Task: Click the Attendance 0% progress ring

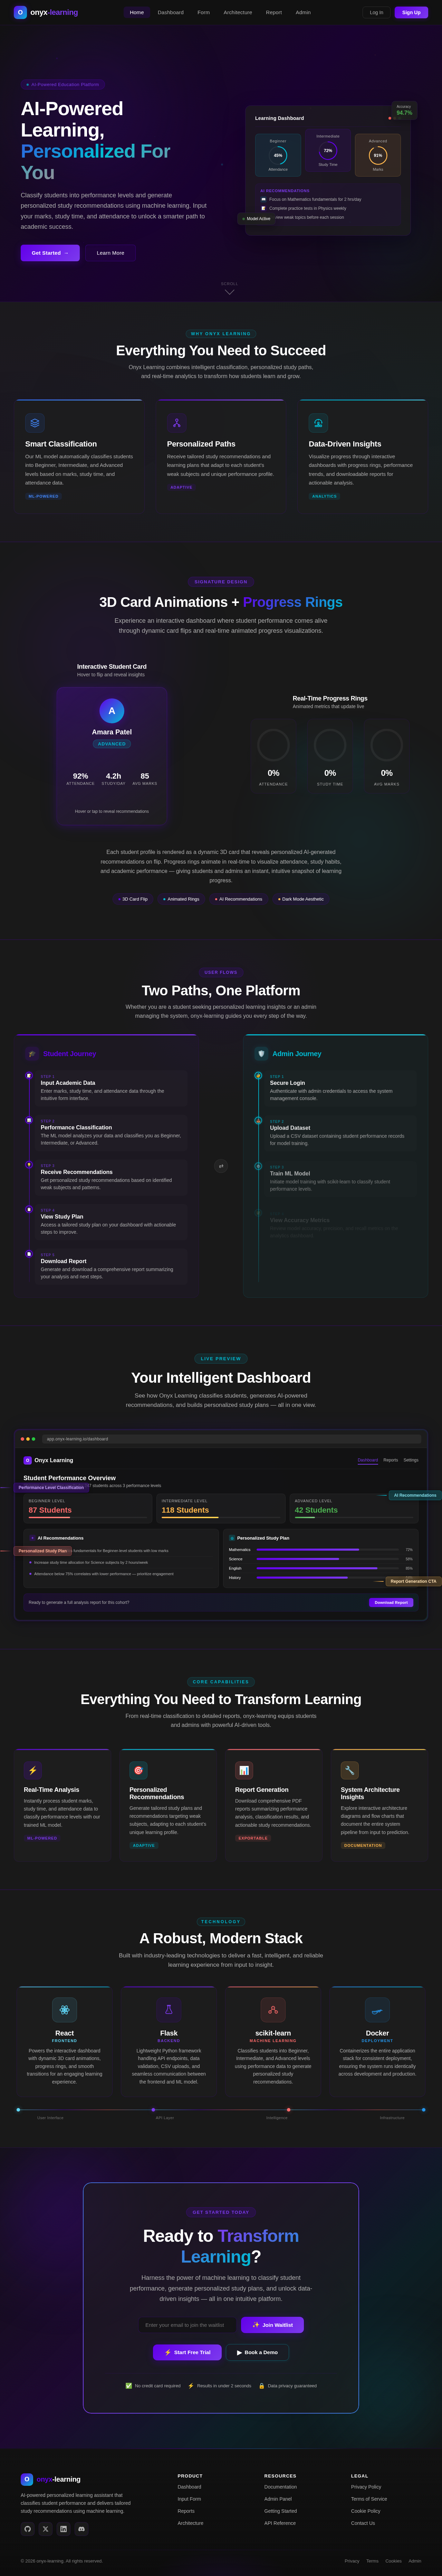Action: pos(273,745)
